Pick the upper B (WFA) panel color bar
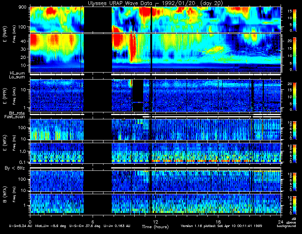Viewport: 302px width, 234px height. pyautogui.click(x=295, y=182)
